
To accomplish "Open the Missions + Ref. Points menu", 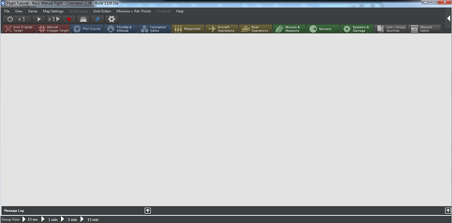I will pyautogui.click(x=134, y=11).
